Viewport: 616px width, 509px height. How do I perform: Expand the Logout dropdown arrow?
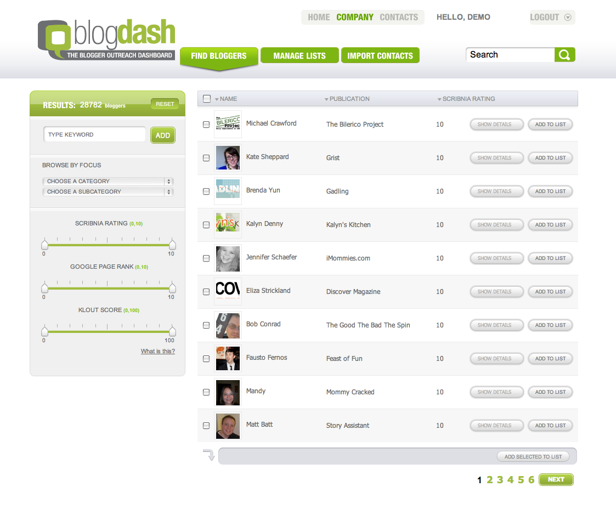click(568, 18)
